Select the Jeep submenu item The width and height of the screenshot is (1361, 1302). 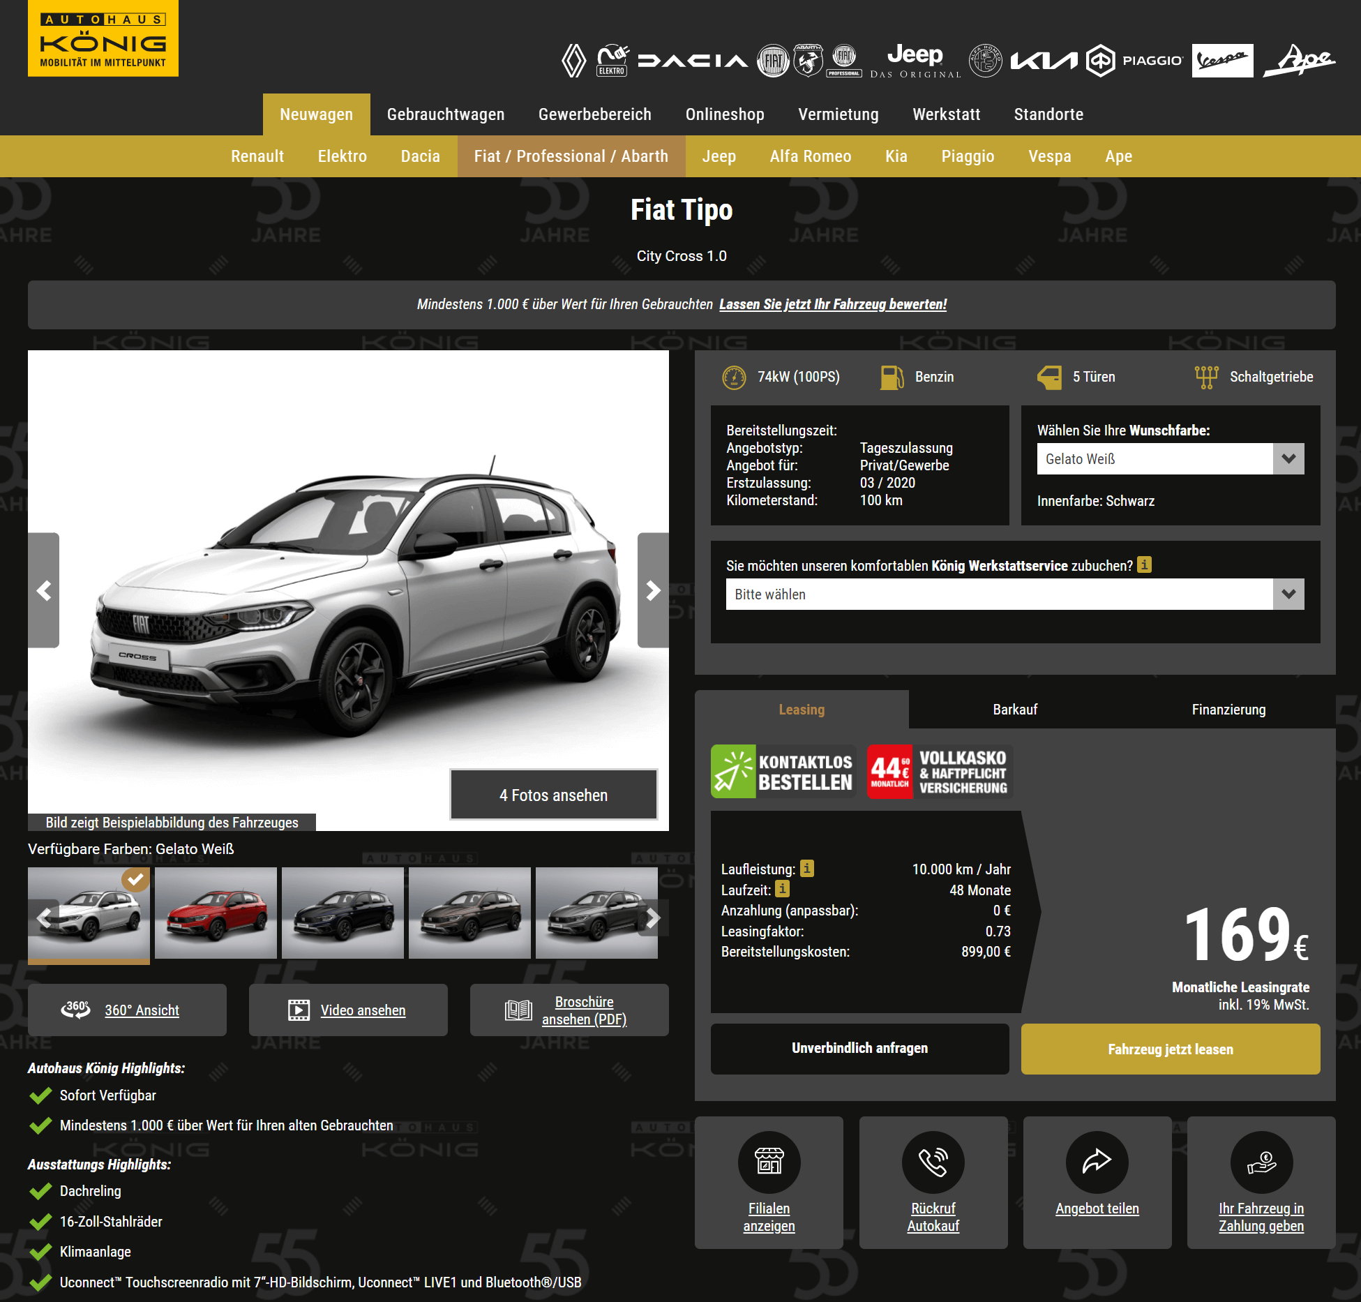click(x=719, y=156)
